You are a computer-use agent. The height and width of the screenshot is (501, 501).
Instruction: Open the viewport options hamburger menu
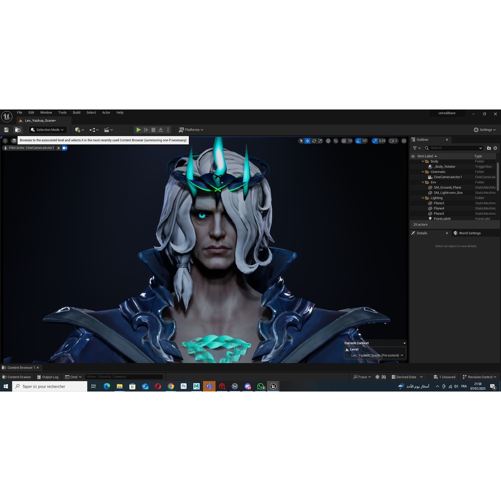click(5, 141)
